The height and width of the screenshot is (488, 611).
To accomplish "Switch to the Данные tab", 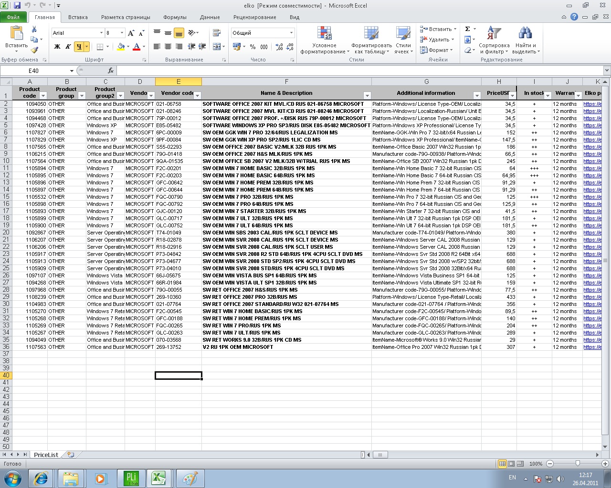I will pyautogui.click(x=210, y=17).
